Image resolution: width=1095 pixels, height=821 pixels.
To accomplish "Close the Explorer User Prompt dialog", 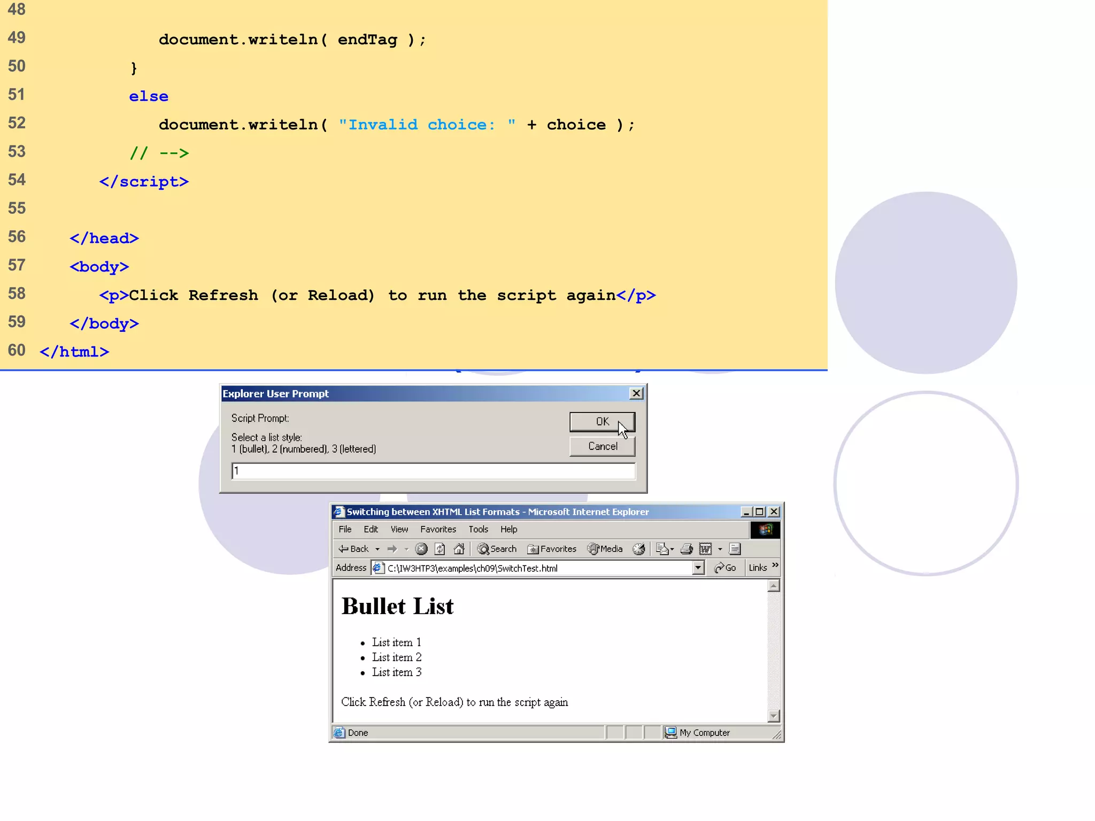I will click(636, 393).
